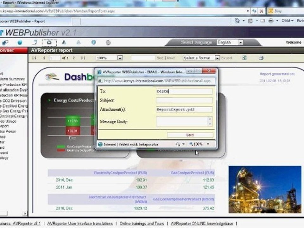304x228 pixels.
Task: Open the Select a format dropdown
Action: click(x=217, y=58)
